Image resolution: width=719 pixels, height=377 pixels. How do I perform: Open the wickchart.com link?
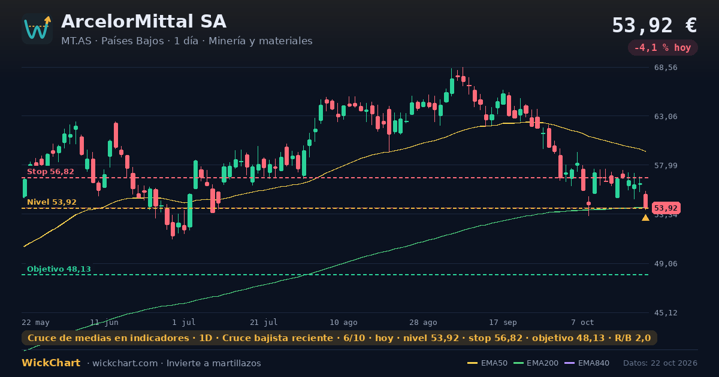pos(125,363)
